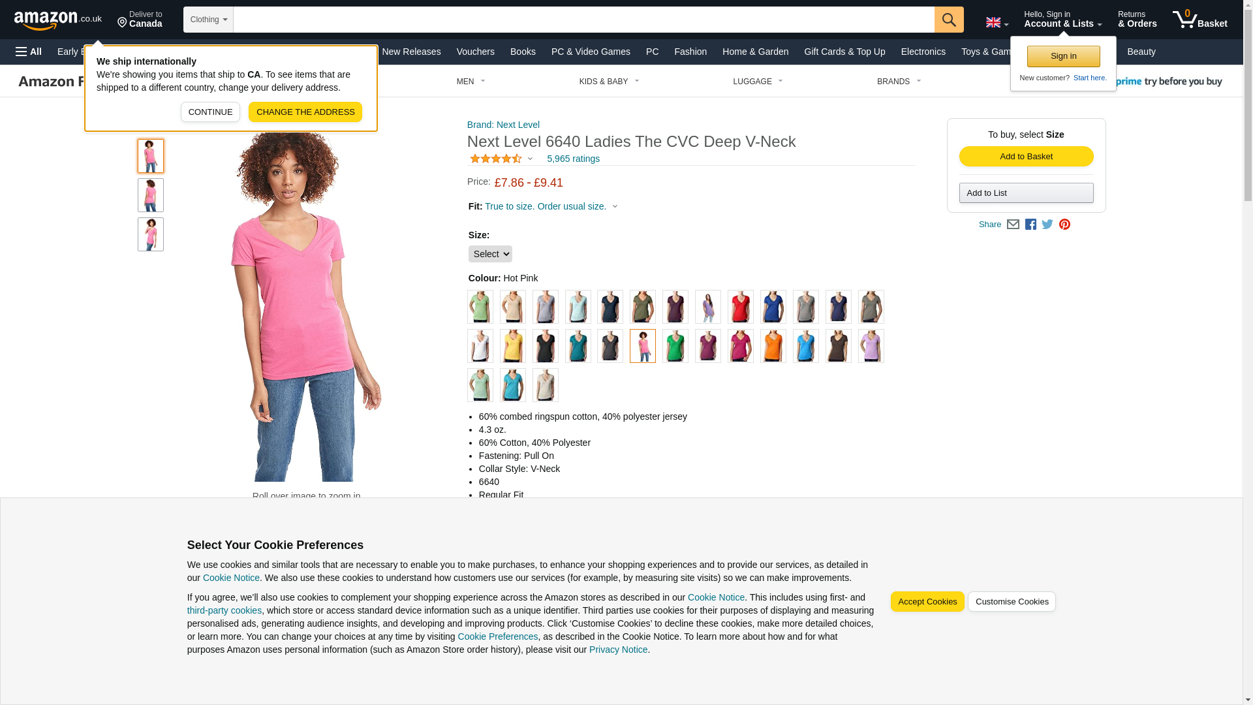Open the language flag selector
Image resolution: width=1253 pixels, height=705 pixels.
997,23
